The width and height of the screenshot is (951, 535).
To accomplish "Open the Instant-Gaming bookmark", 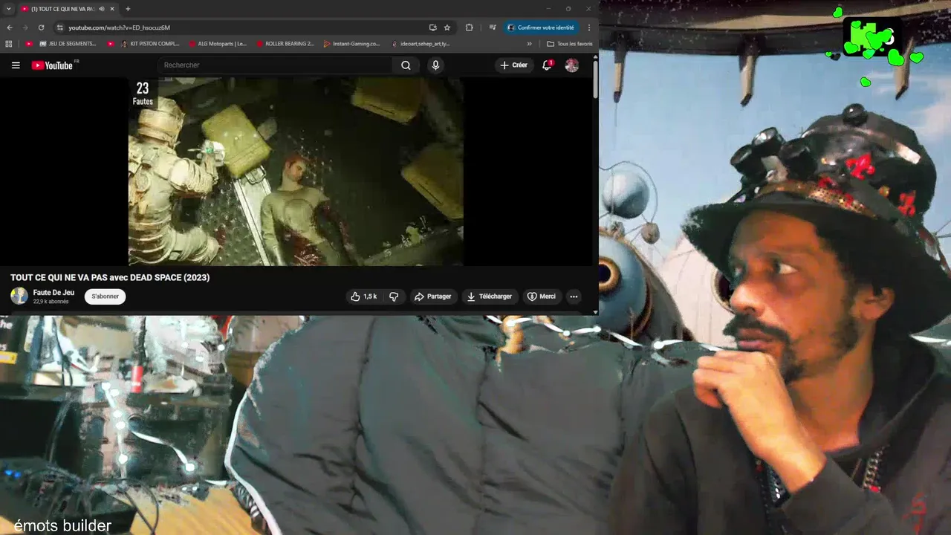I will point(352,44).
